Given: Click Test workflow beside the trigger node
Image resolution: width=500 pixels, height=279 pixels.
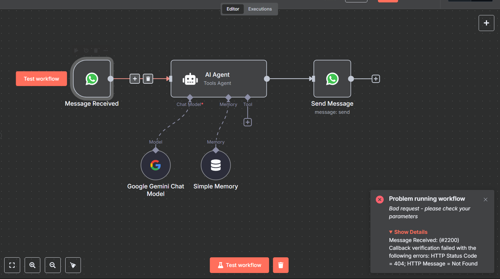Looking at the screenshot, I should point(41,79).
